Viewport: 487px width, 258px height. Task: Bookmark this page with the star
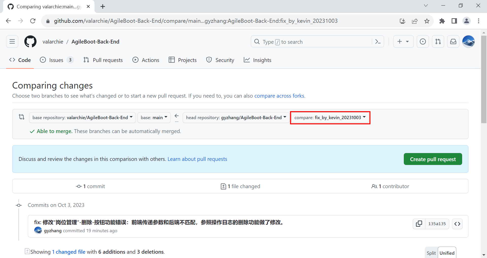pos(427,21)
